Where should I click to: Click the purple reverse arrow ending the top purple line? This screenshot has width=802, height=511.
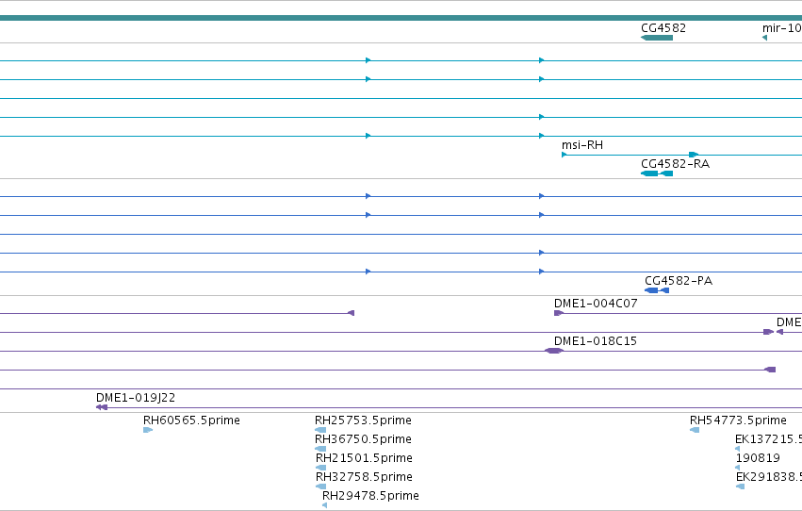(351, 313)
